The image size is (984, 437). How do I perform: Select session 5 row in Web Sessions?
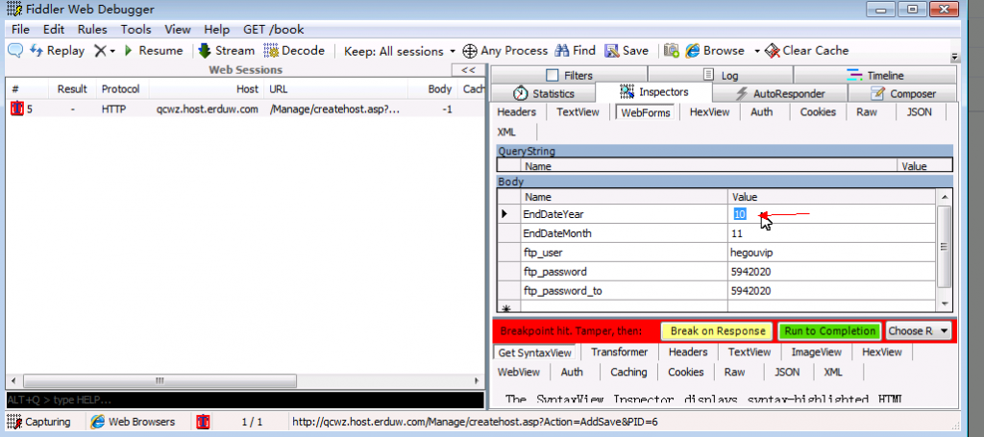coord(245,109)
